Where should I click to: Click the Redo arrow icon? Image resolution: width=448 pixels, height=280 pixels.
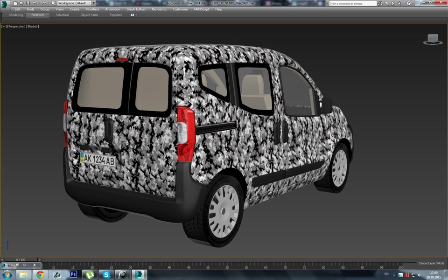[x=44, y=3]
